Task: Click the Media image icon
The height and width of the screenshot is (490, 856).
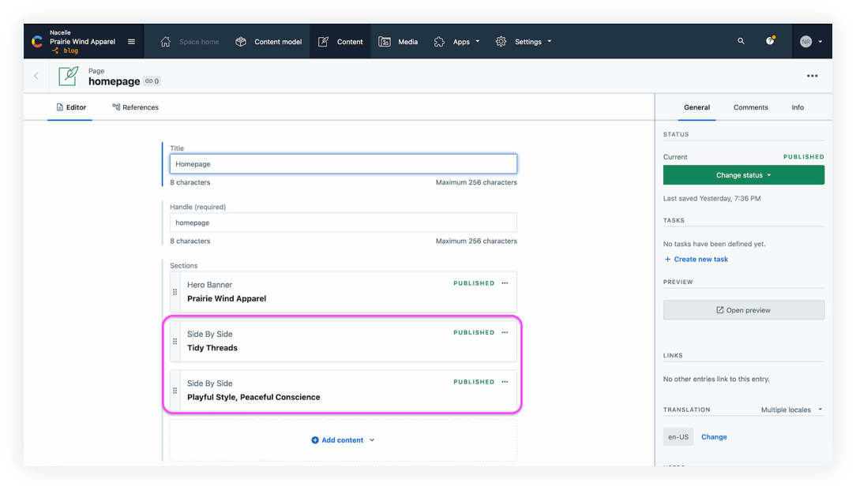Action: (385, 42)
